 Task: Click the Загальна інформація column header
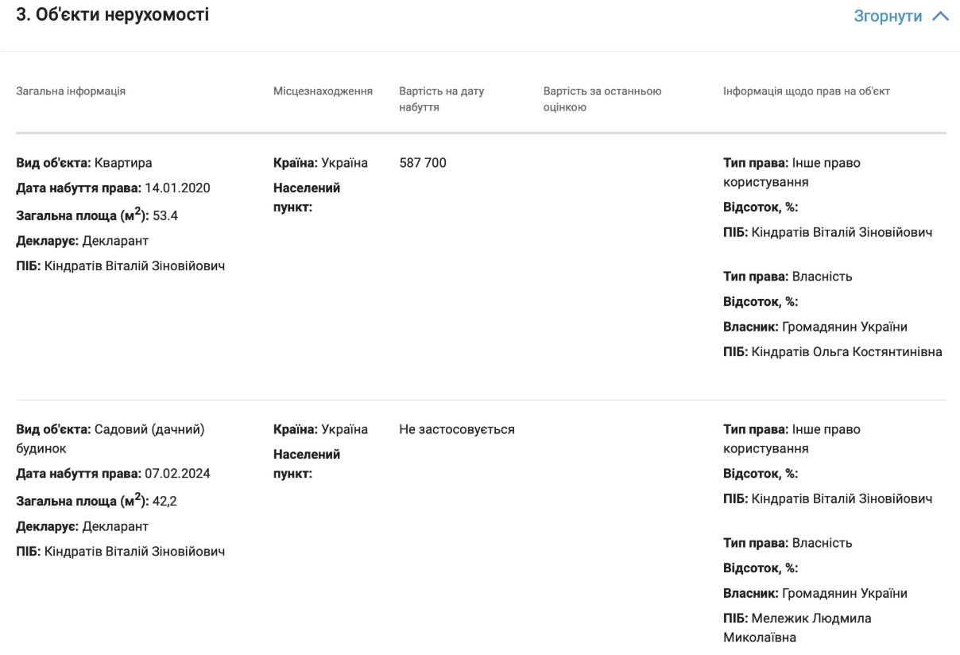coord(71,91)
